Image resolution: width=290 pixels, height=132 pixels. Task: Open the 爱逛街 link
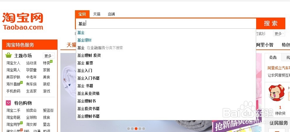tap(48, 110)
